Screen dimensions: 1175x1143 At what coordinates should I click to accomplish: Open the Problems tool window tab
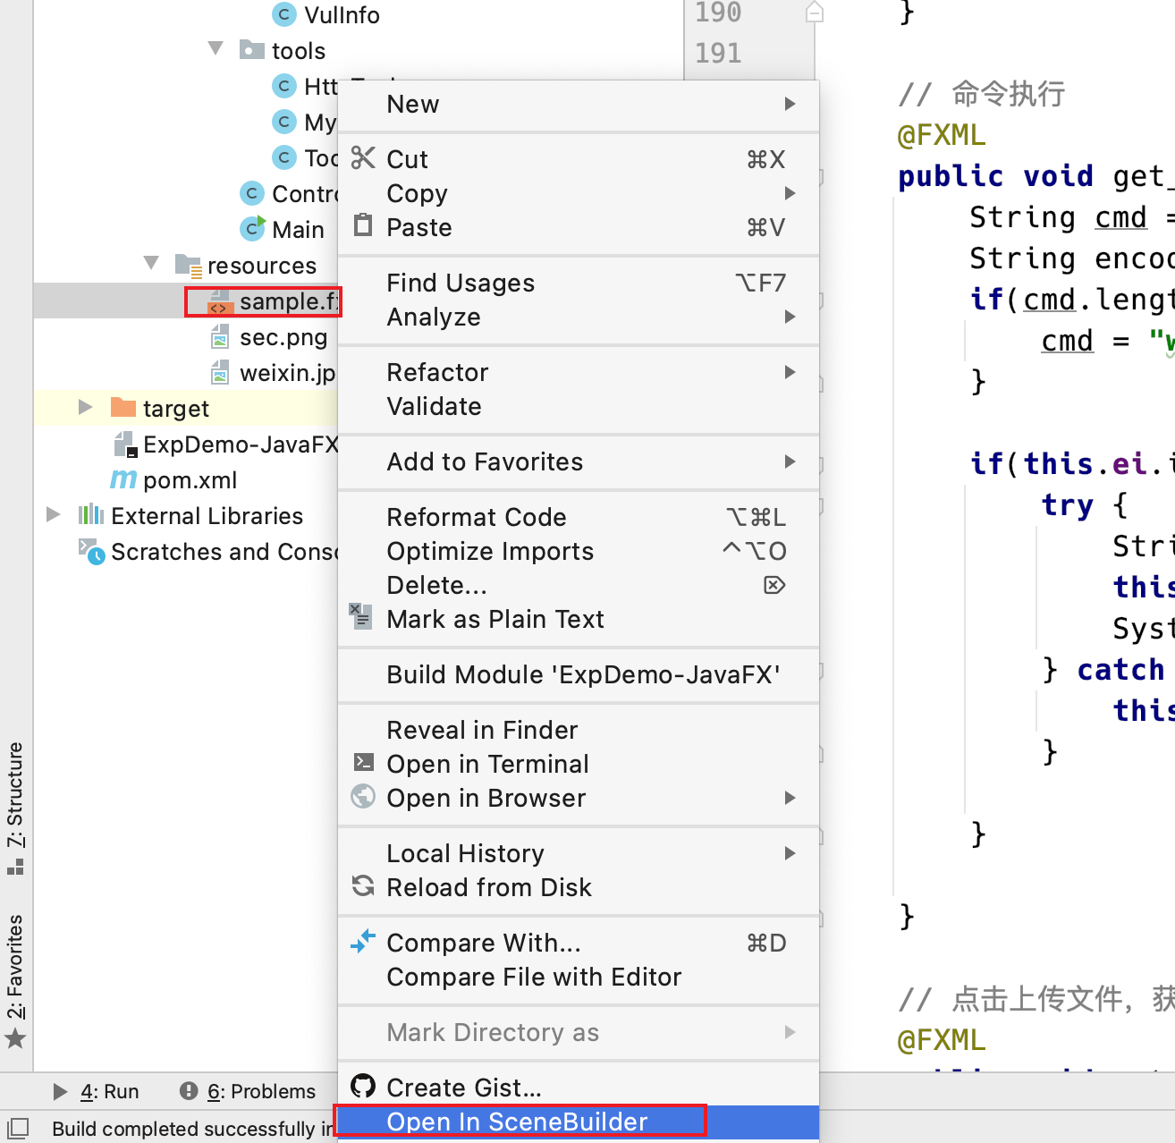248,1091
